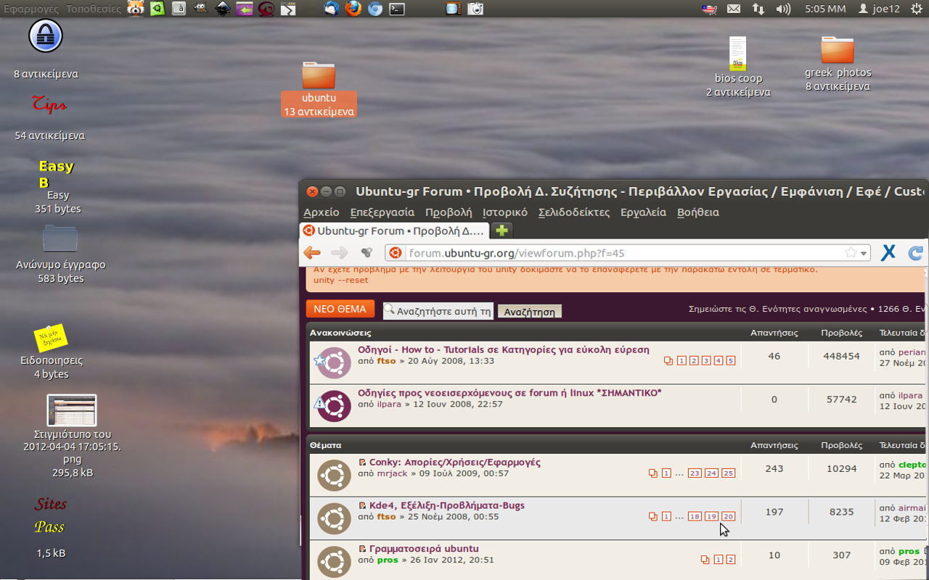Reload the page with the refresh icon

tap(916, 253)
